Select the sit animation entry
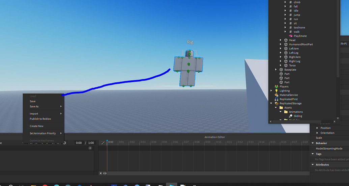Image resolution: width=349 pixels, height=186 pixels. point(295,23)
